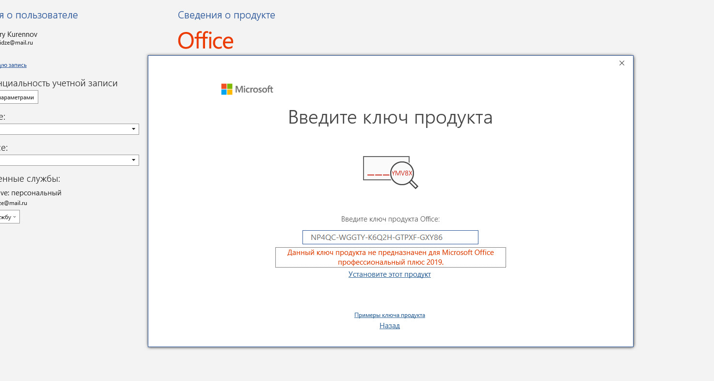
Task: Click the account link under the user email
Action: point(13,65)
